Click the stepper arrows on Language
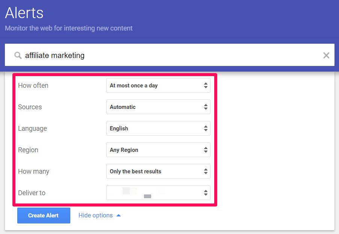This screenshot has width=339, height=234. [206, 128]
